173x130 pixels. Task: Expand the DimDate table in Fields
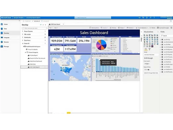pos(161,44)
